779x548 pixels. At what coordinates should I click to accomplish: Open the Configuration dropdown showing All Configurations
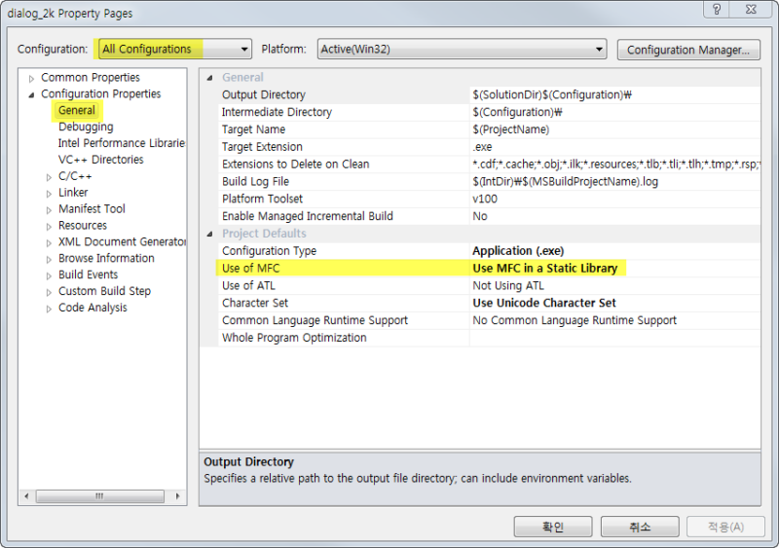(175, 50)
